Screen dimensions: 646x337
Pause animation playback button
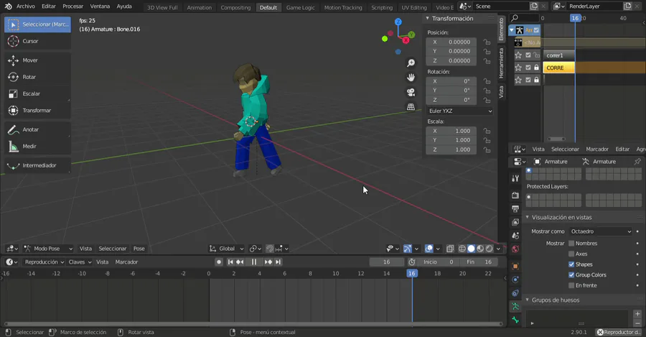click(254, 262)
